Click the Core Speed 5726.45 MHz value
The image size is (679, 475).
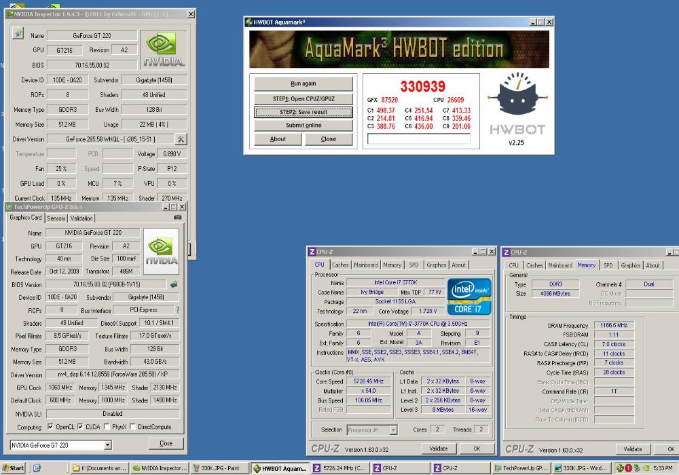pos(369,381)
